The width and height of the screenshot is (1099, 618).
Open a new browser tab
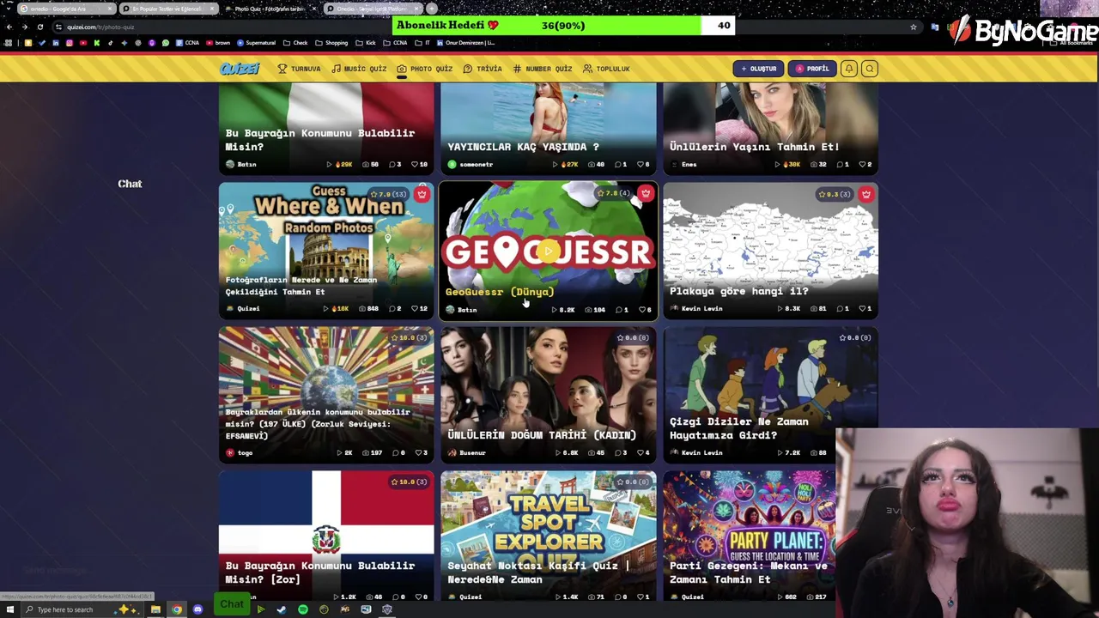[x=432, y=9]
